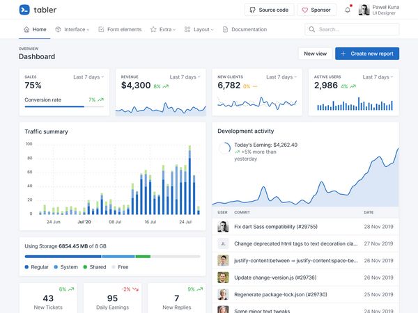This screenshot has width=418, height=313.
Task: Click the Layout grid icon
Action: pos(187,29)
